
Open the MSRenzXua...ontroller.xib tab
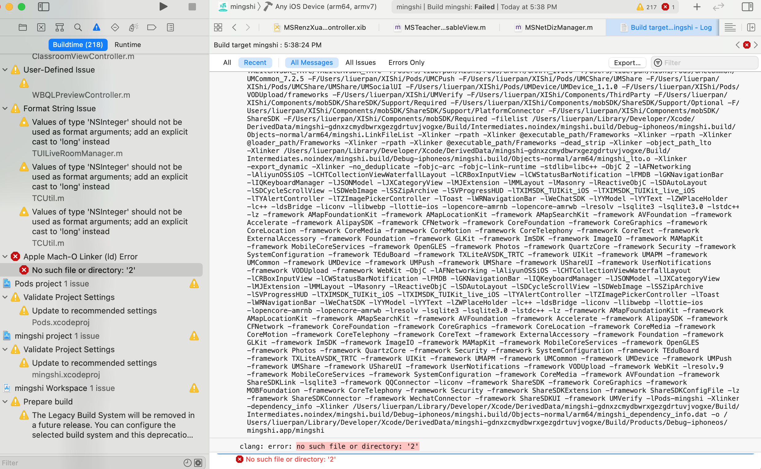[x=320, y=27]
